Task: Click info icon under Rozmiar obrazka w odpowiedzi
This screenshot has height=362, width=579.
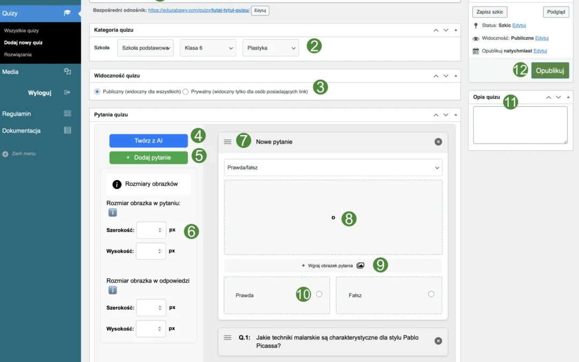Action: click(113, 290)
